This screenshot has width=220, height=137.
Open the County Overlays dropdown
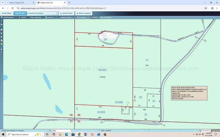click(x=43, y=13)
